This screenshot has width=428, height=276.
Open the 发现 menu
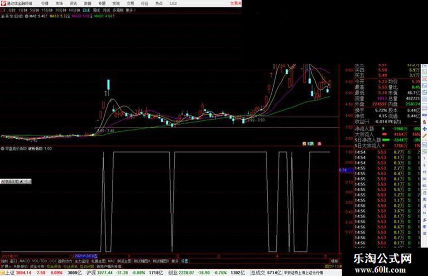(x=116, y=3)
